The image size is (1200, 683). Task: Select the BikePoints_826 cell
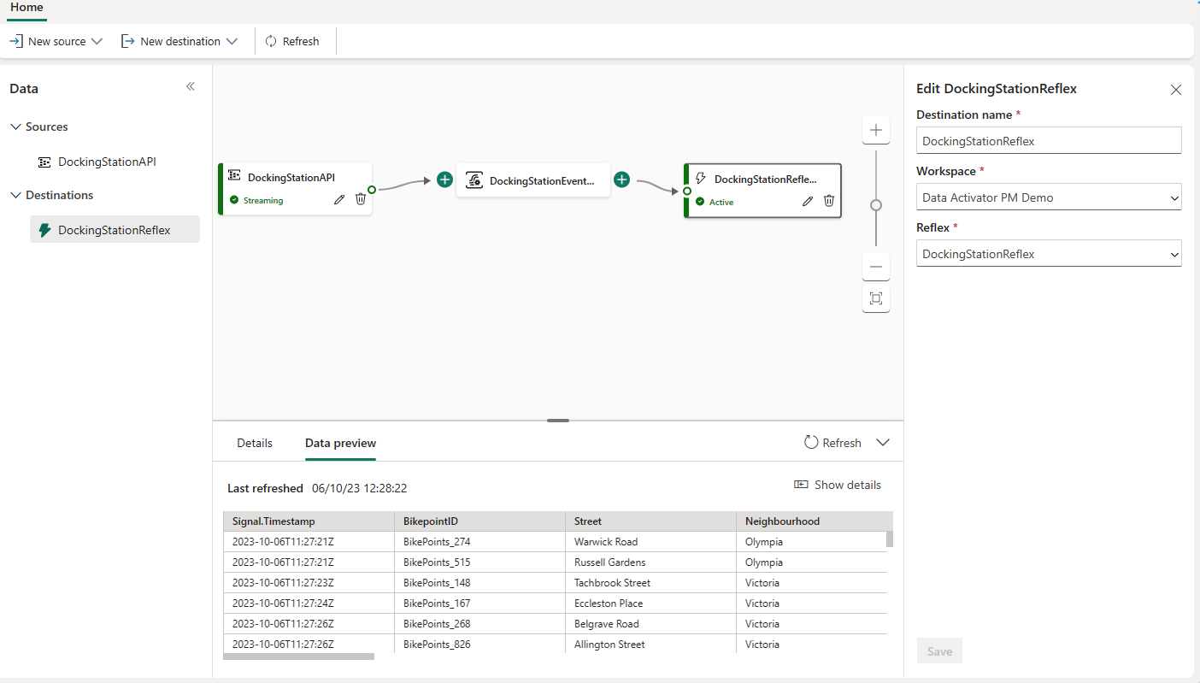click(x=479, y=645)
